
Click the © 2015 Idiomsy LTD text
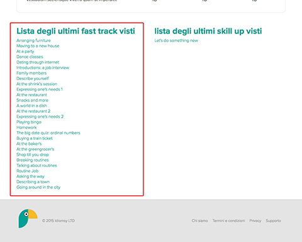point(59,221)
